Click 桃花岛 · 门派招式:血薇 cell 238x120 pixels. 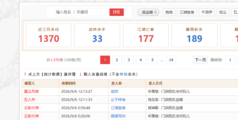(x=166, y=100)
